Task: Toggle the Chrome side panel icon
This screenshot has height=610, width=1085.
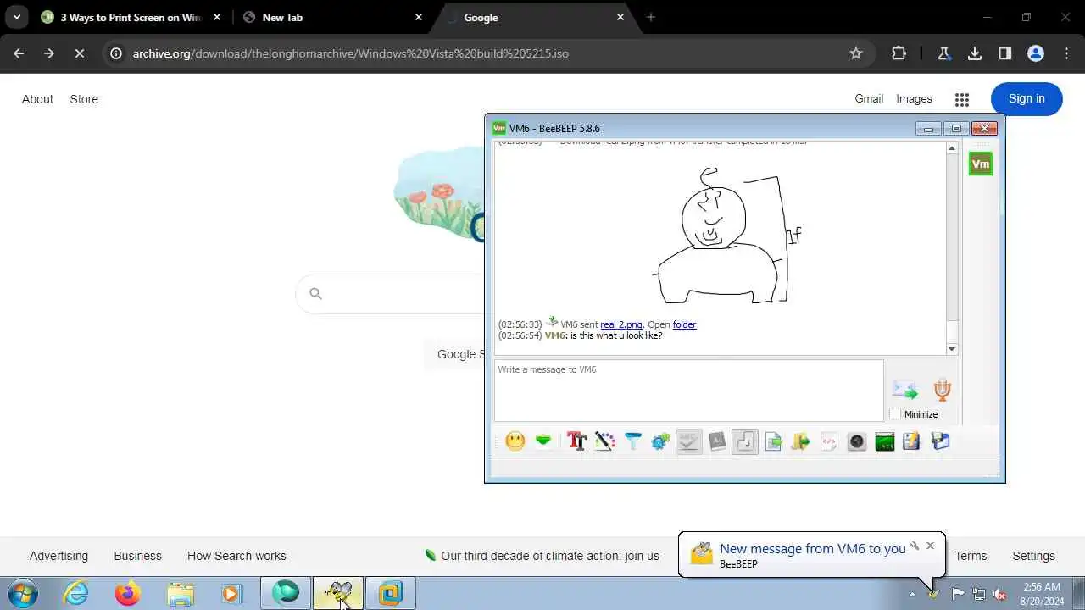Action: click(x=1005, y=53)
